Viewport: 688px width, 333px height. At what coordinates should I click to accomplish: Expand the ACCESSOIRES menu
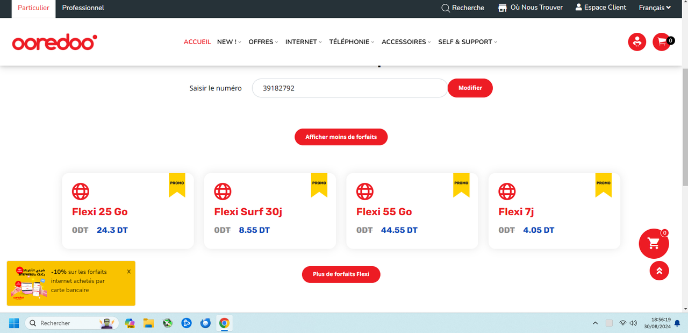coord(406,42)
